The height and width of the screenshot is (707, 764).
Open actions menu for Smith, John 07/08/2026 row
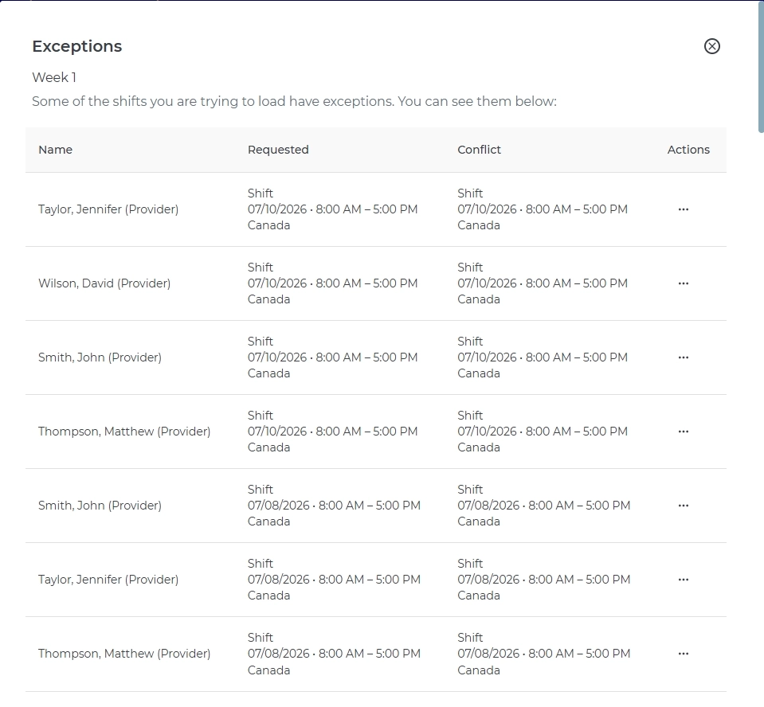point(683,506)
